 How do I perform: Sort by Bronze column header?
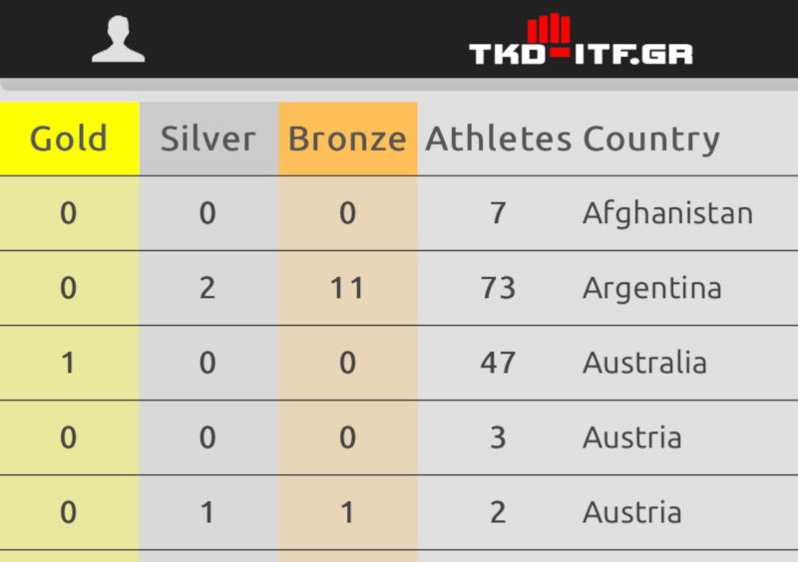[x=347, y=139]
